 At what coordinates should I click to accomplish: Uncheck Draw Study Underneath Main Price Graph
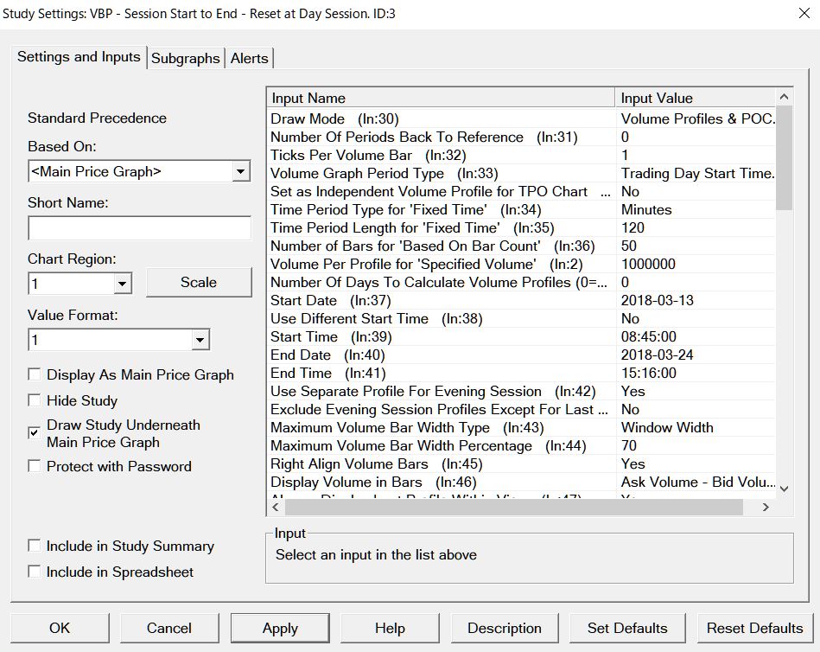[x=35, y=433]
